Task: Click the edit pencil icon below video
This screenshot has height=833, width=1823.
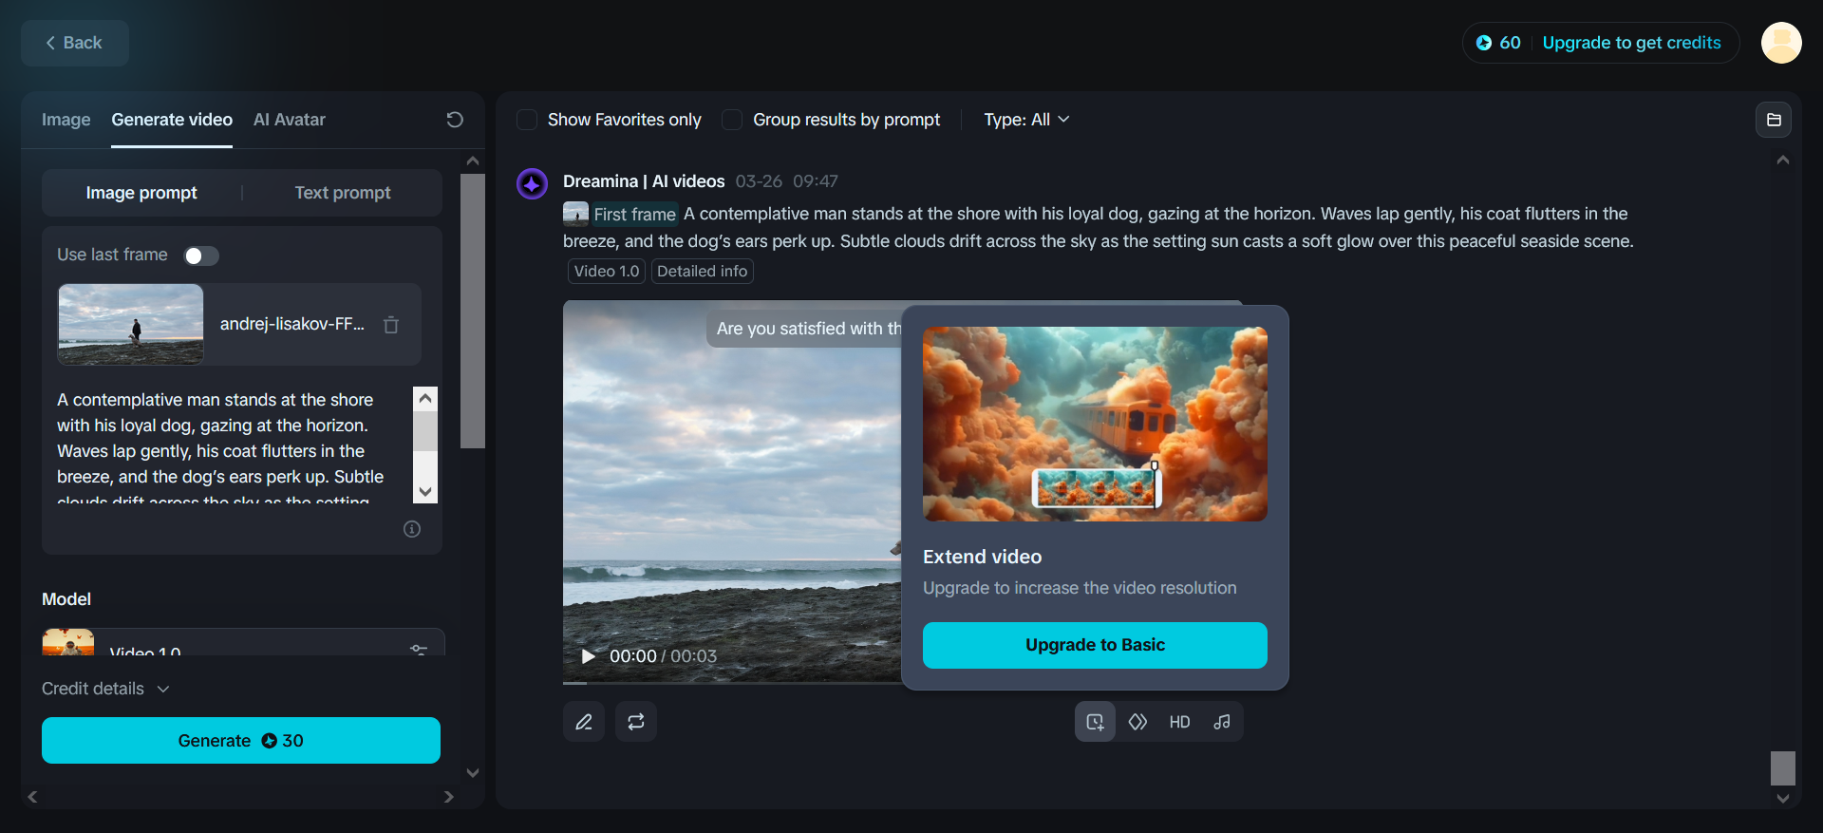Action: [584, 722]
